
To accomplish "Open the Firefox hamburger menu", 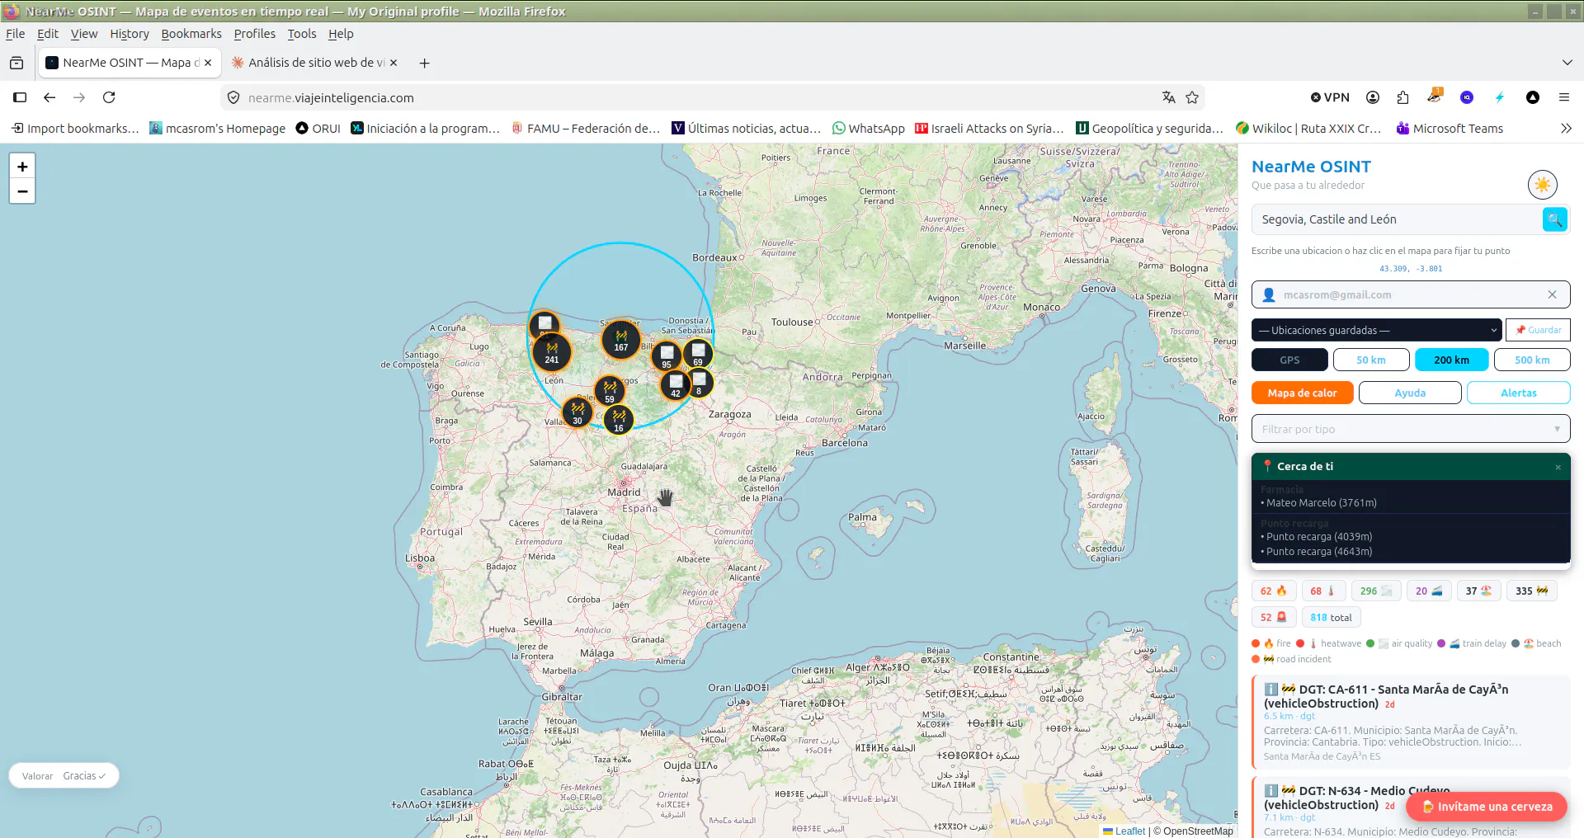I will [x=1563, y=97].
